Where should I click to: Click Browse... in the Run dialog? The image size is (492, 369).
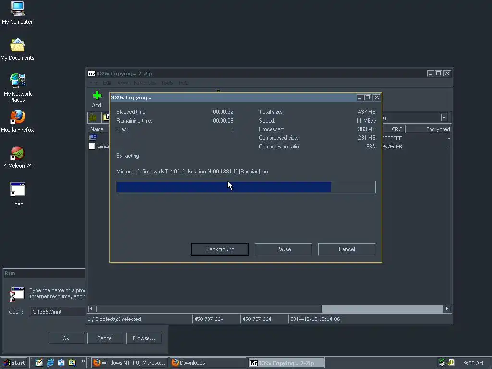click(x=144, y=338)
